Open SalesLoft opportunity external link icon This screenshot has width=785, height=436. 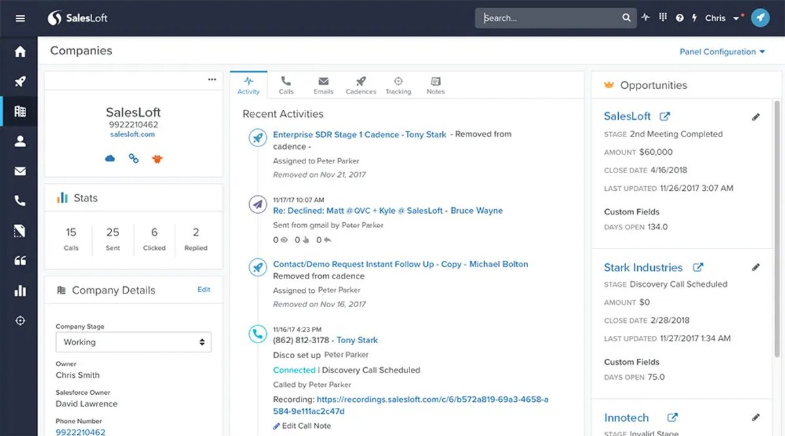665,116
